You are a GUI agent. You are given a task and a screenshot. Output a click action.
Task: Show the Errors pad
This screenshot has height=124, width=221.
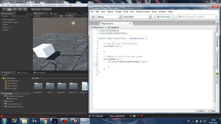pos(201,111)
